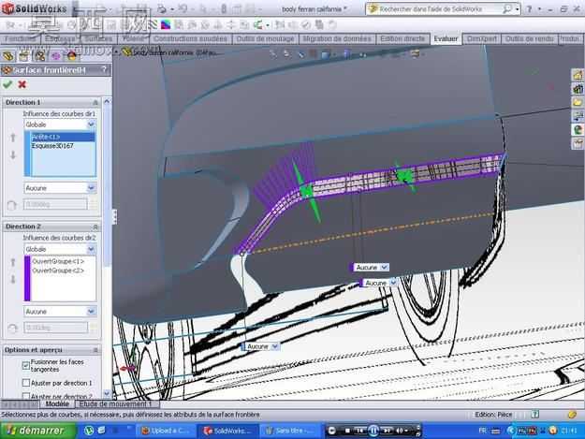Open the purple DimXpertManager tab icon

(x=56, y=56)
